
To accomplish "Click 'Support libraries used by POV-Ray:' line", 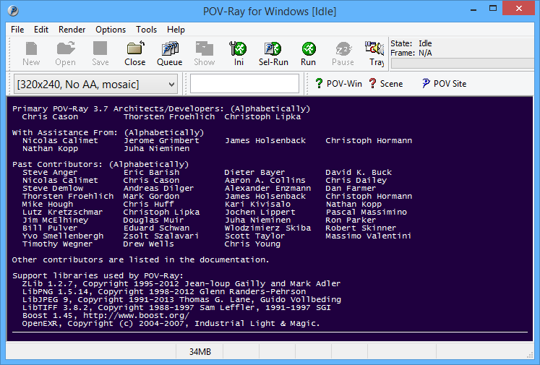I will [98, 275].
